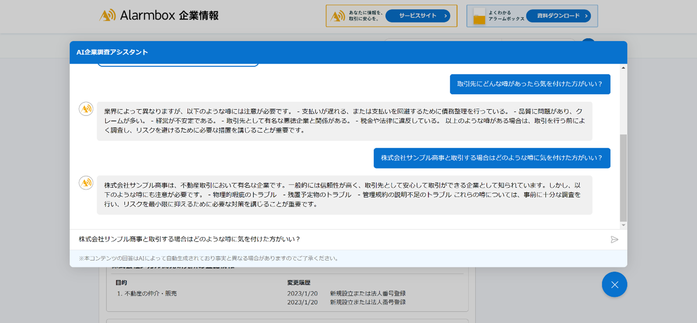Image resolution: width=697 pixels, height=323 pixels.
Task: Click the assistant avatar beside 業界によって reply
Action: click(x=86, y=109)
